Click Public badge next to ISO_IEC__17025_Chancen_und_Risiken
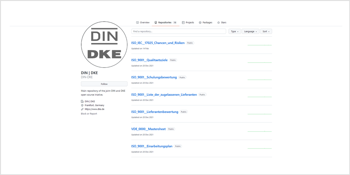The height and width of the screenshot is (175, 350). [190, 43]
